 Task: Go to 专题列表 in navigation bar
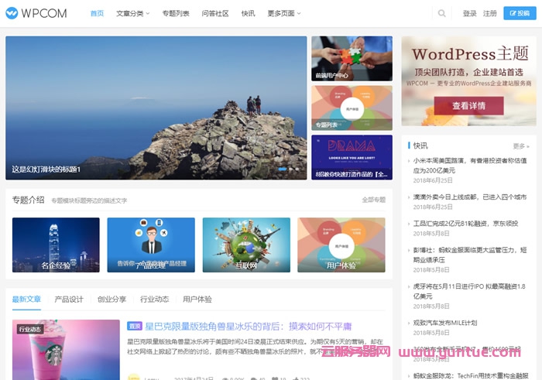pyautogui.click(x=176, y=13)
